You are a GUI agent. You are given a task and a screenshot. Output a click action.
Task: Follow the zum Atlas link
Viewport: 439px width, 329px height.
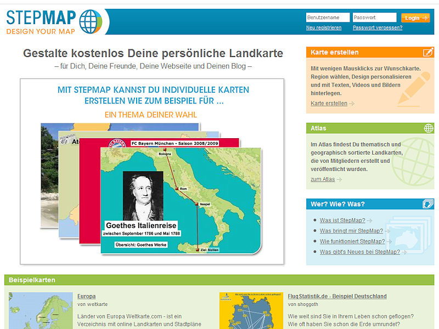pyautogui.click(x=323, y=179)
